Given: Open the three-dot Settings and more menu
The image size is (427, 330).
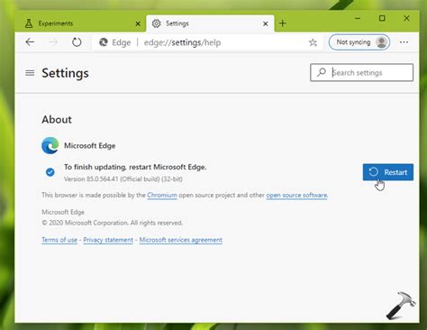Looking at the screenshot, I should [404, 42].
